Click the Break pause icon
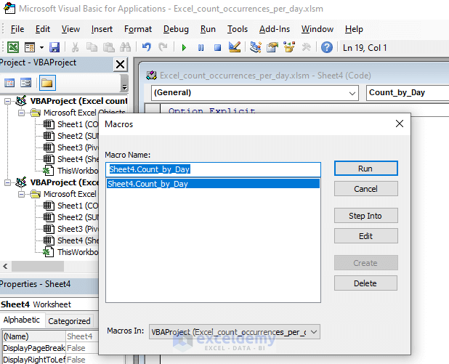449x364 pixels. tap(201, 47)
